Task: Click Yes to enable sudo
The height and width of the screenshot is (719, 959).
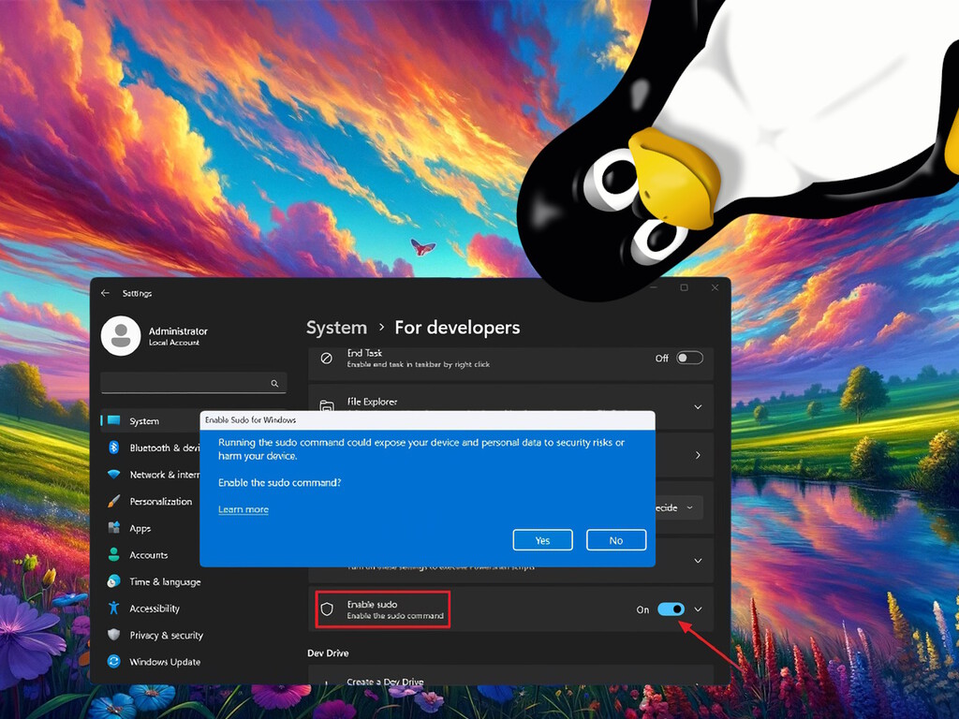Action: coord(542,540)
